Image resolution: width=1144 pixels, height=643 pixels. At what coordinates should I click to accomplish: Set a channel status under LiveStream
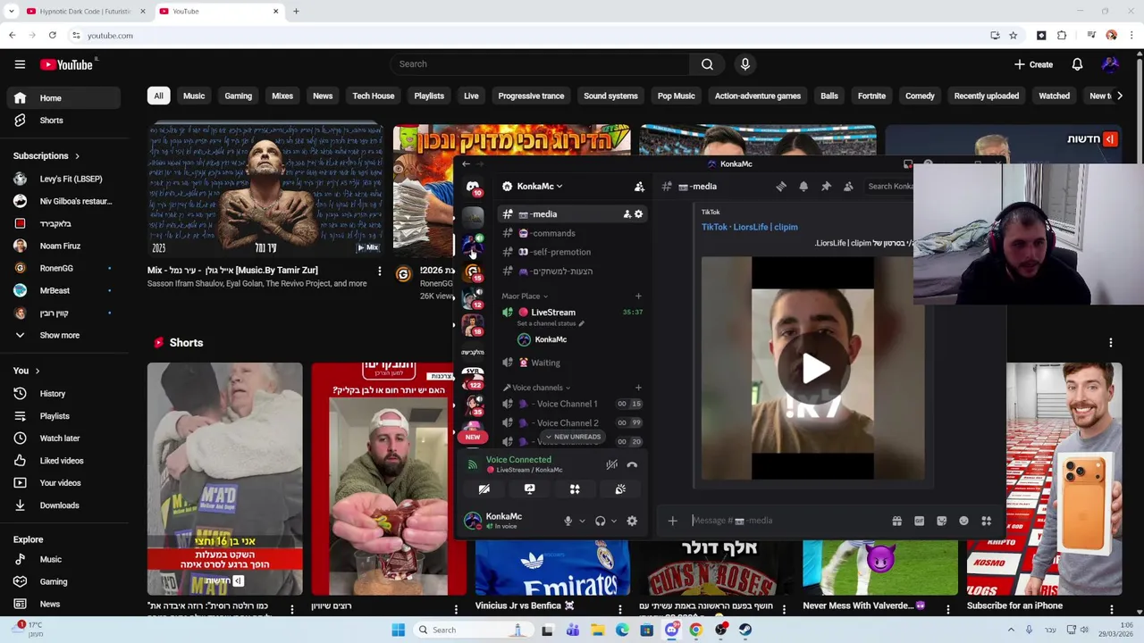point(551,323)
